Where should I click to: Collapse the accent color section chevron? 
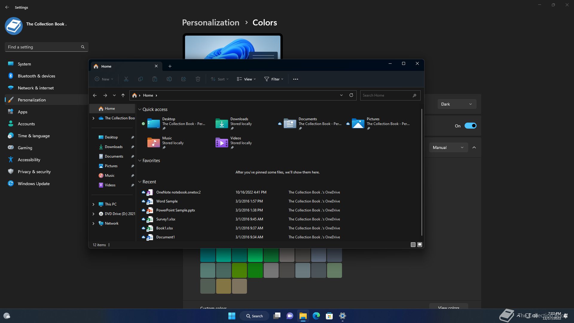coord(474,147)
